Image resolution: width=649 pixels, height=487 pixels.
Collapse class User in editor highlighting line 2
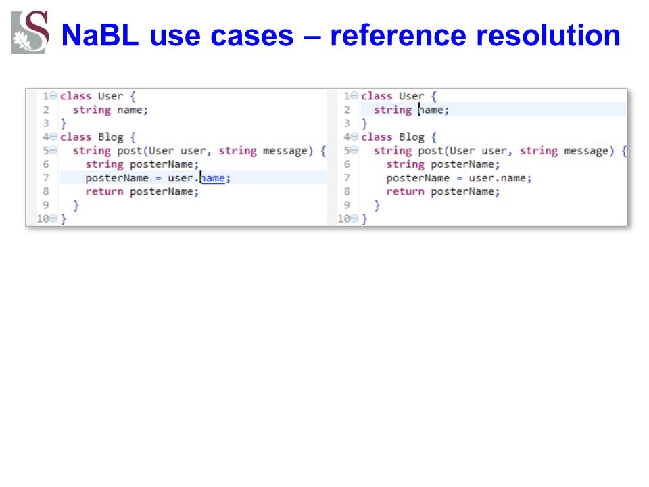354,96
